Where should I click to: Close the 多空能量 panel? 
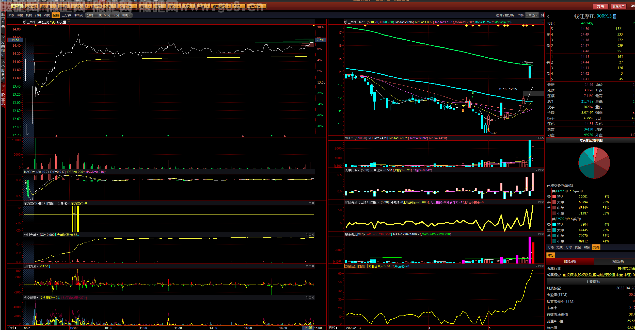pos(313,298)
